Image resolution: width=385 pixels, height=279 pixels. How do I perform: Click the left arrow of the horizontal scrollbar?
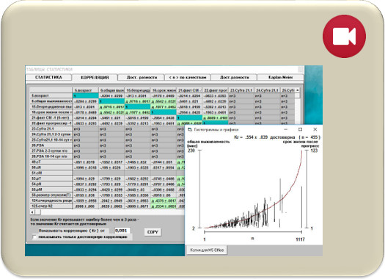(32, 212)
